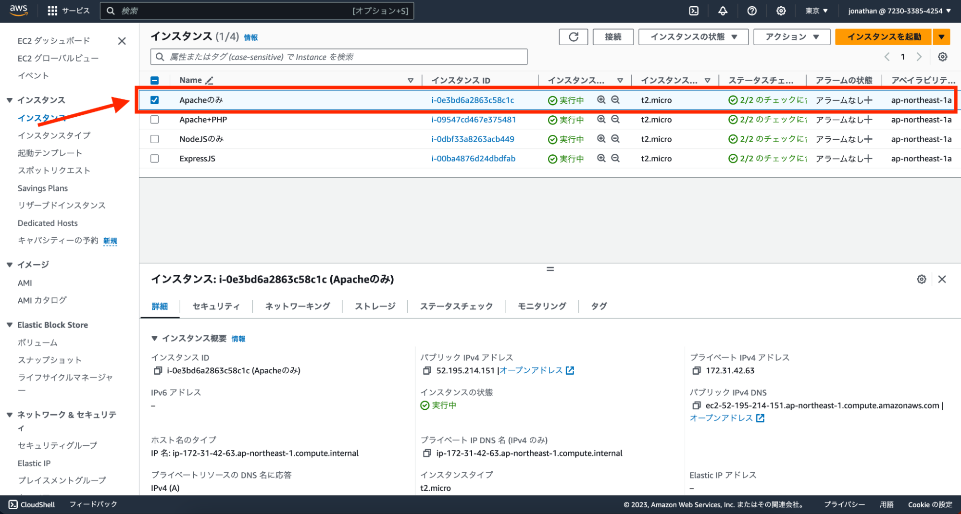Screen dimensions: 961x514
Task: Open instance link i-09547cd467e375481
Action: 474,120
